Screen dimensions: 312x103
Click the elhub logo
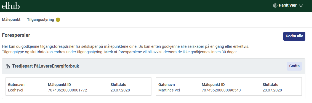[x=11, y=6]
